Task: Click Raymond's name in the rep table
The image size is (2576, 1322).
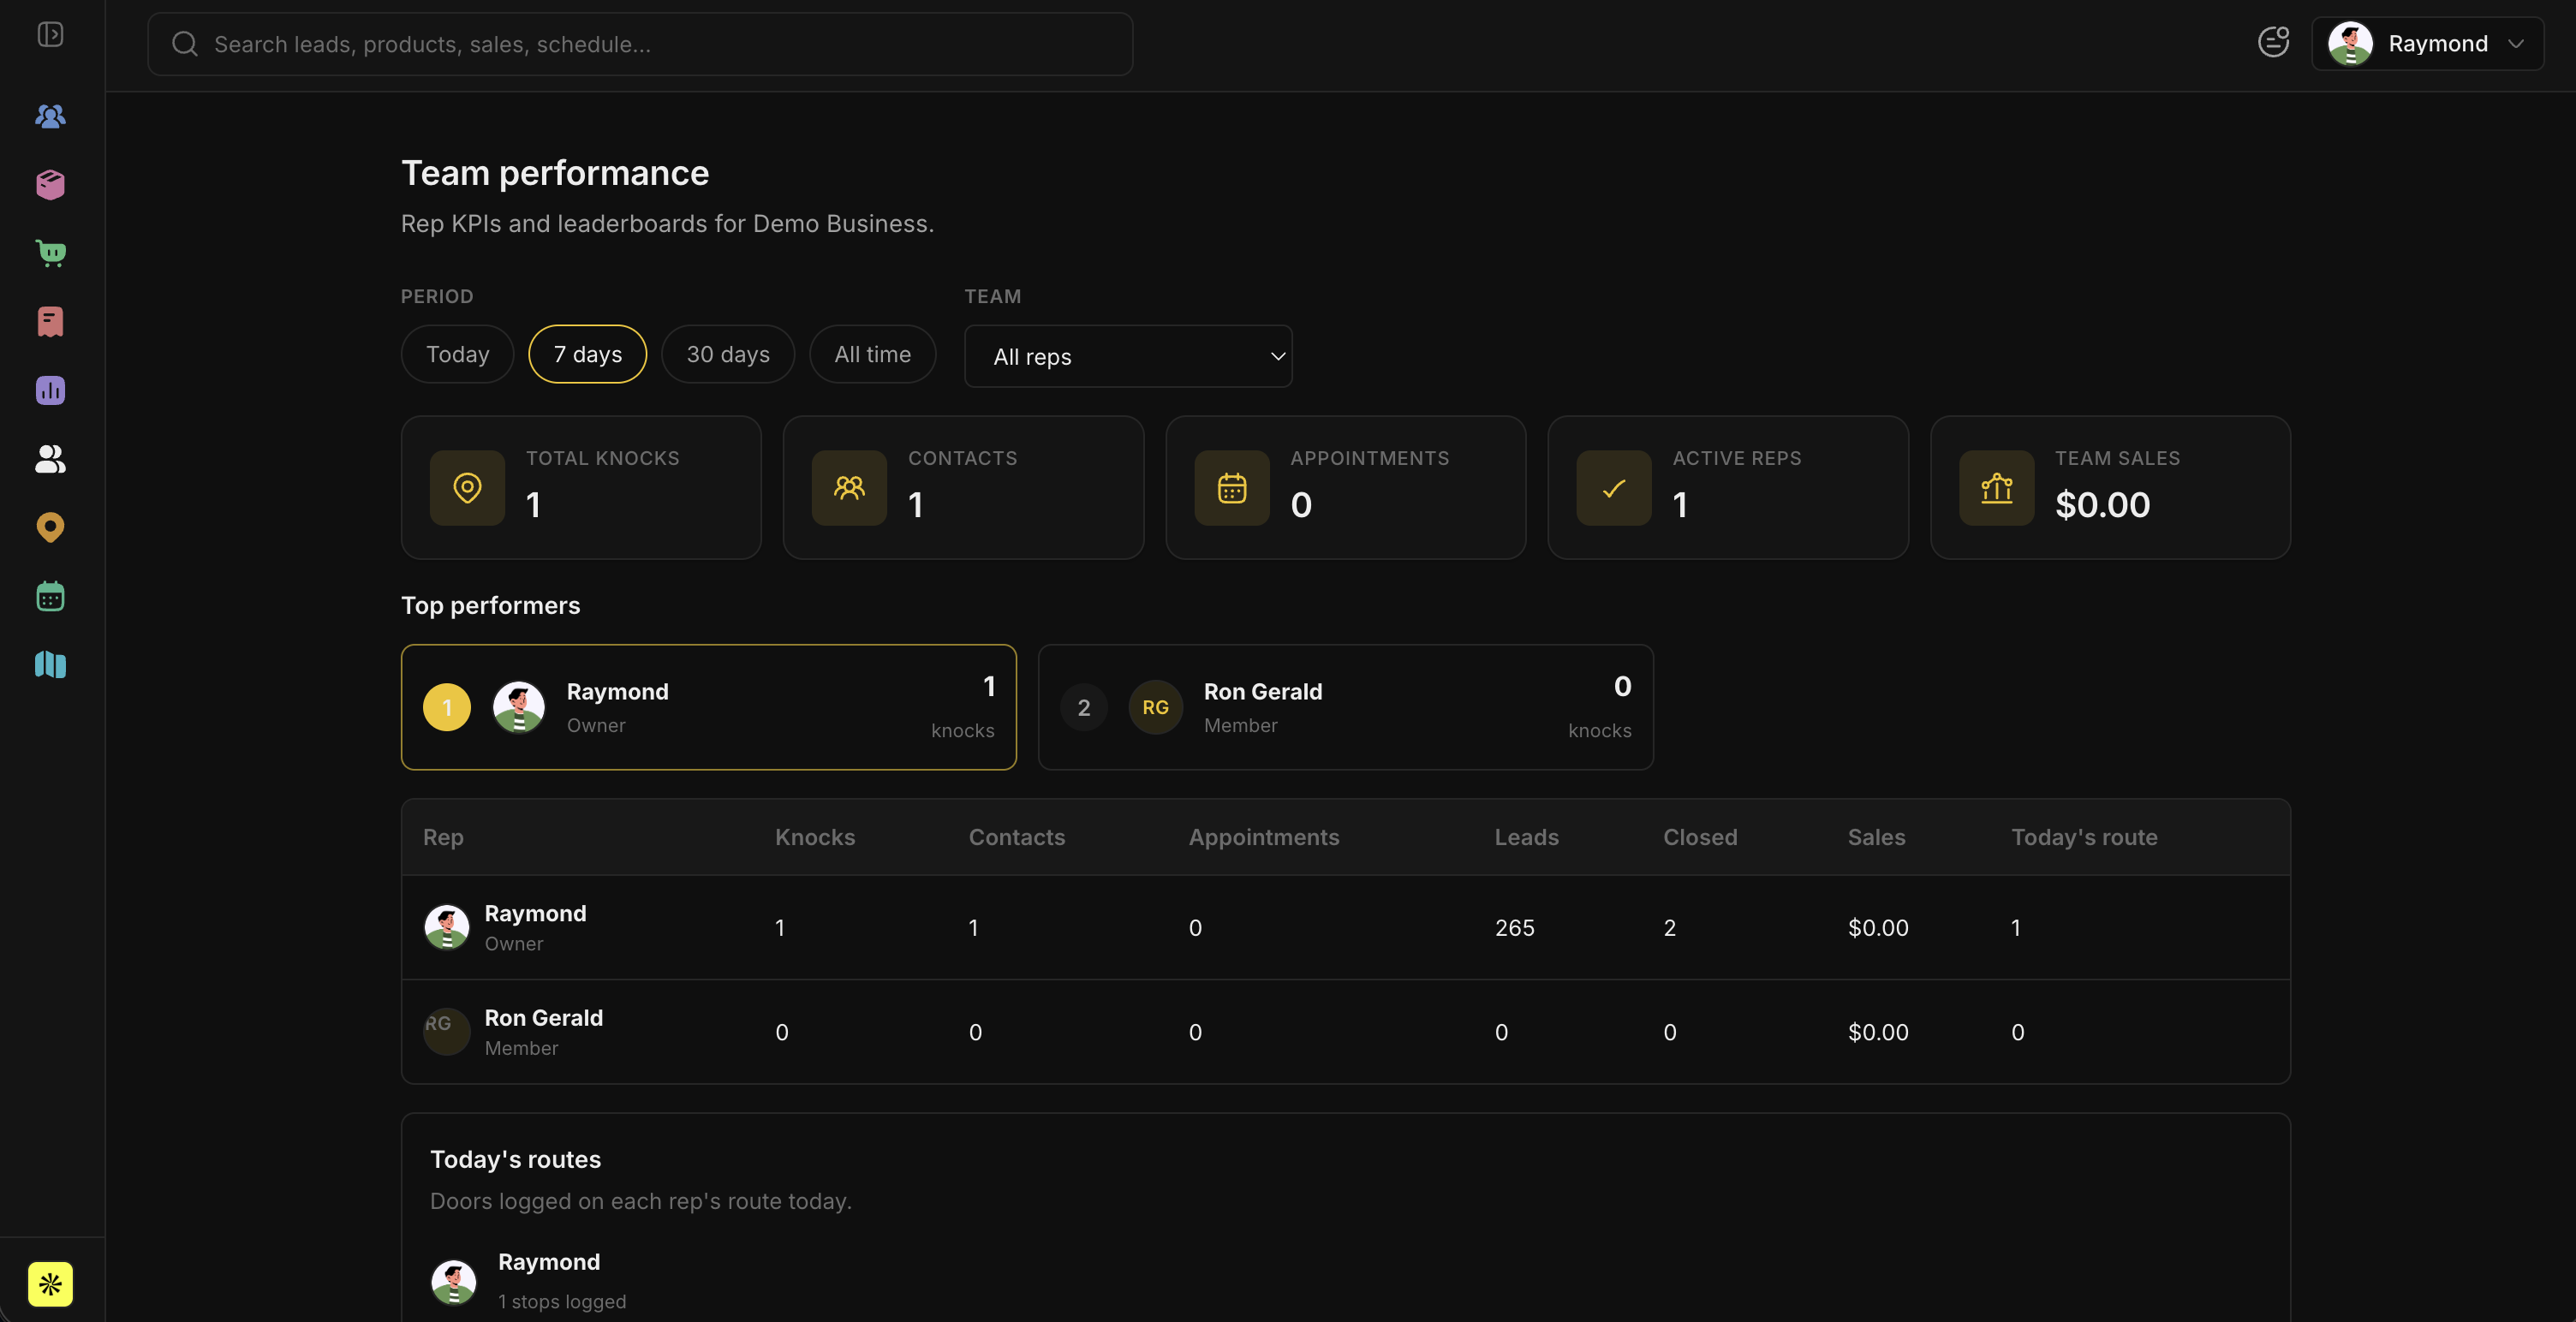Action: click(x=535, y=913)
